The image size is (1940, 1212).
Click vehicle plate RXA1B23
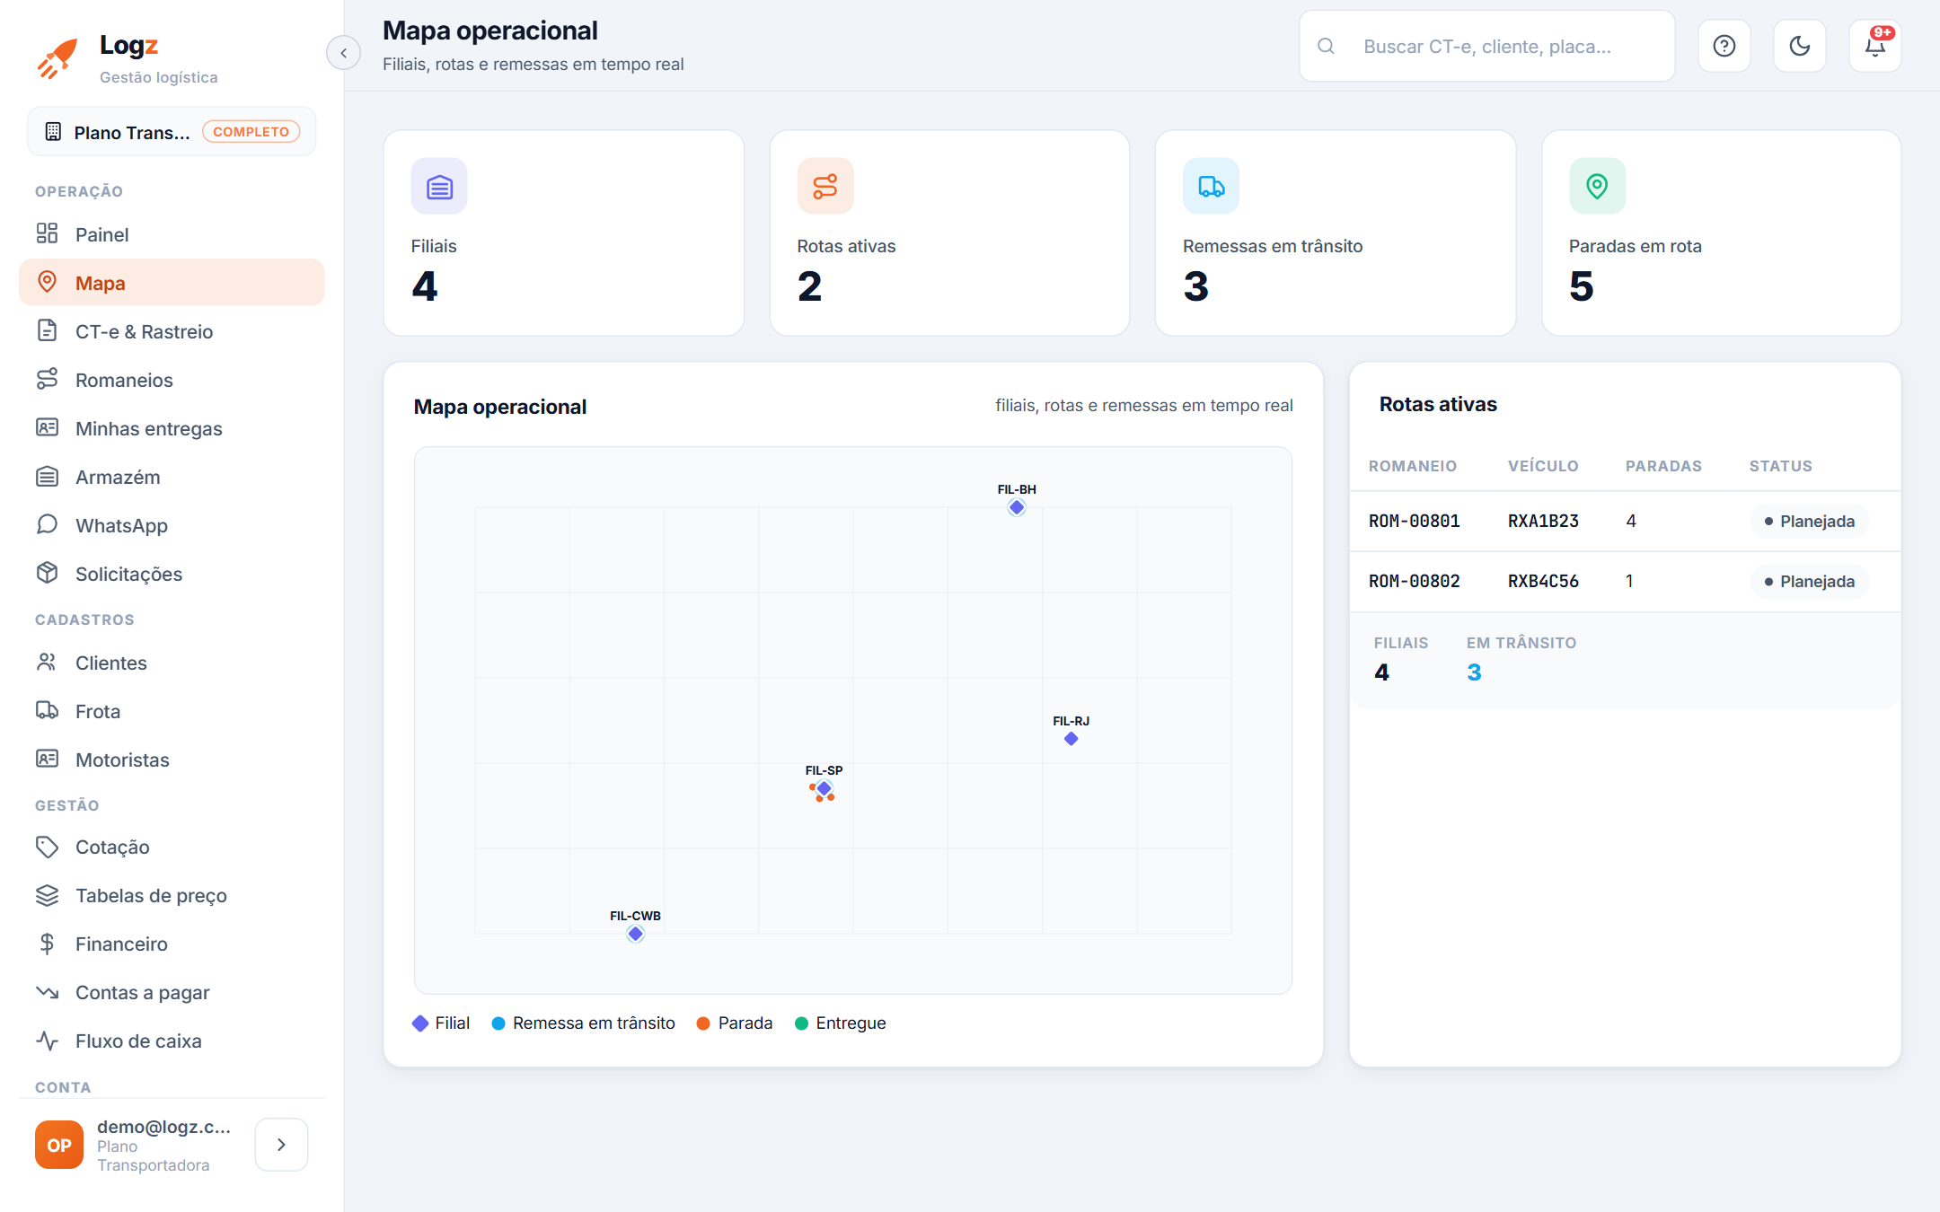[x=1543, y=521]
